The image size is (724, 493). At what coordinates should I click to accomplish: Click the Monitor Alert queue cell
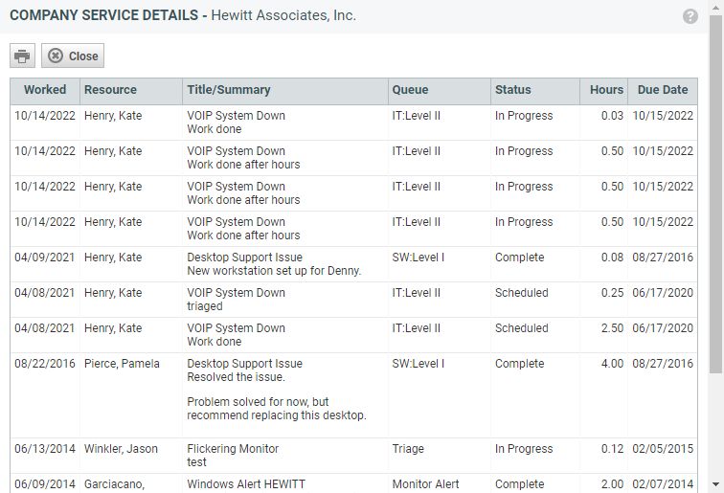(x=426, y=484)
